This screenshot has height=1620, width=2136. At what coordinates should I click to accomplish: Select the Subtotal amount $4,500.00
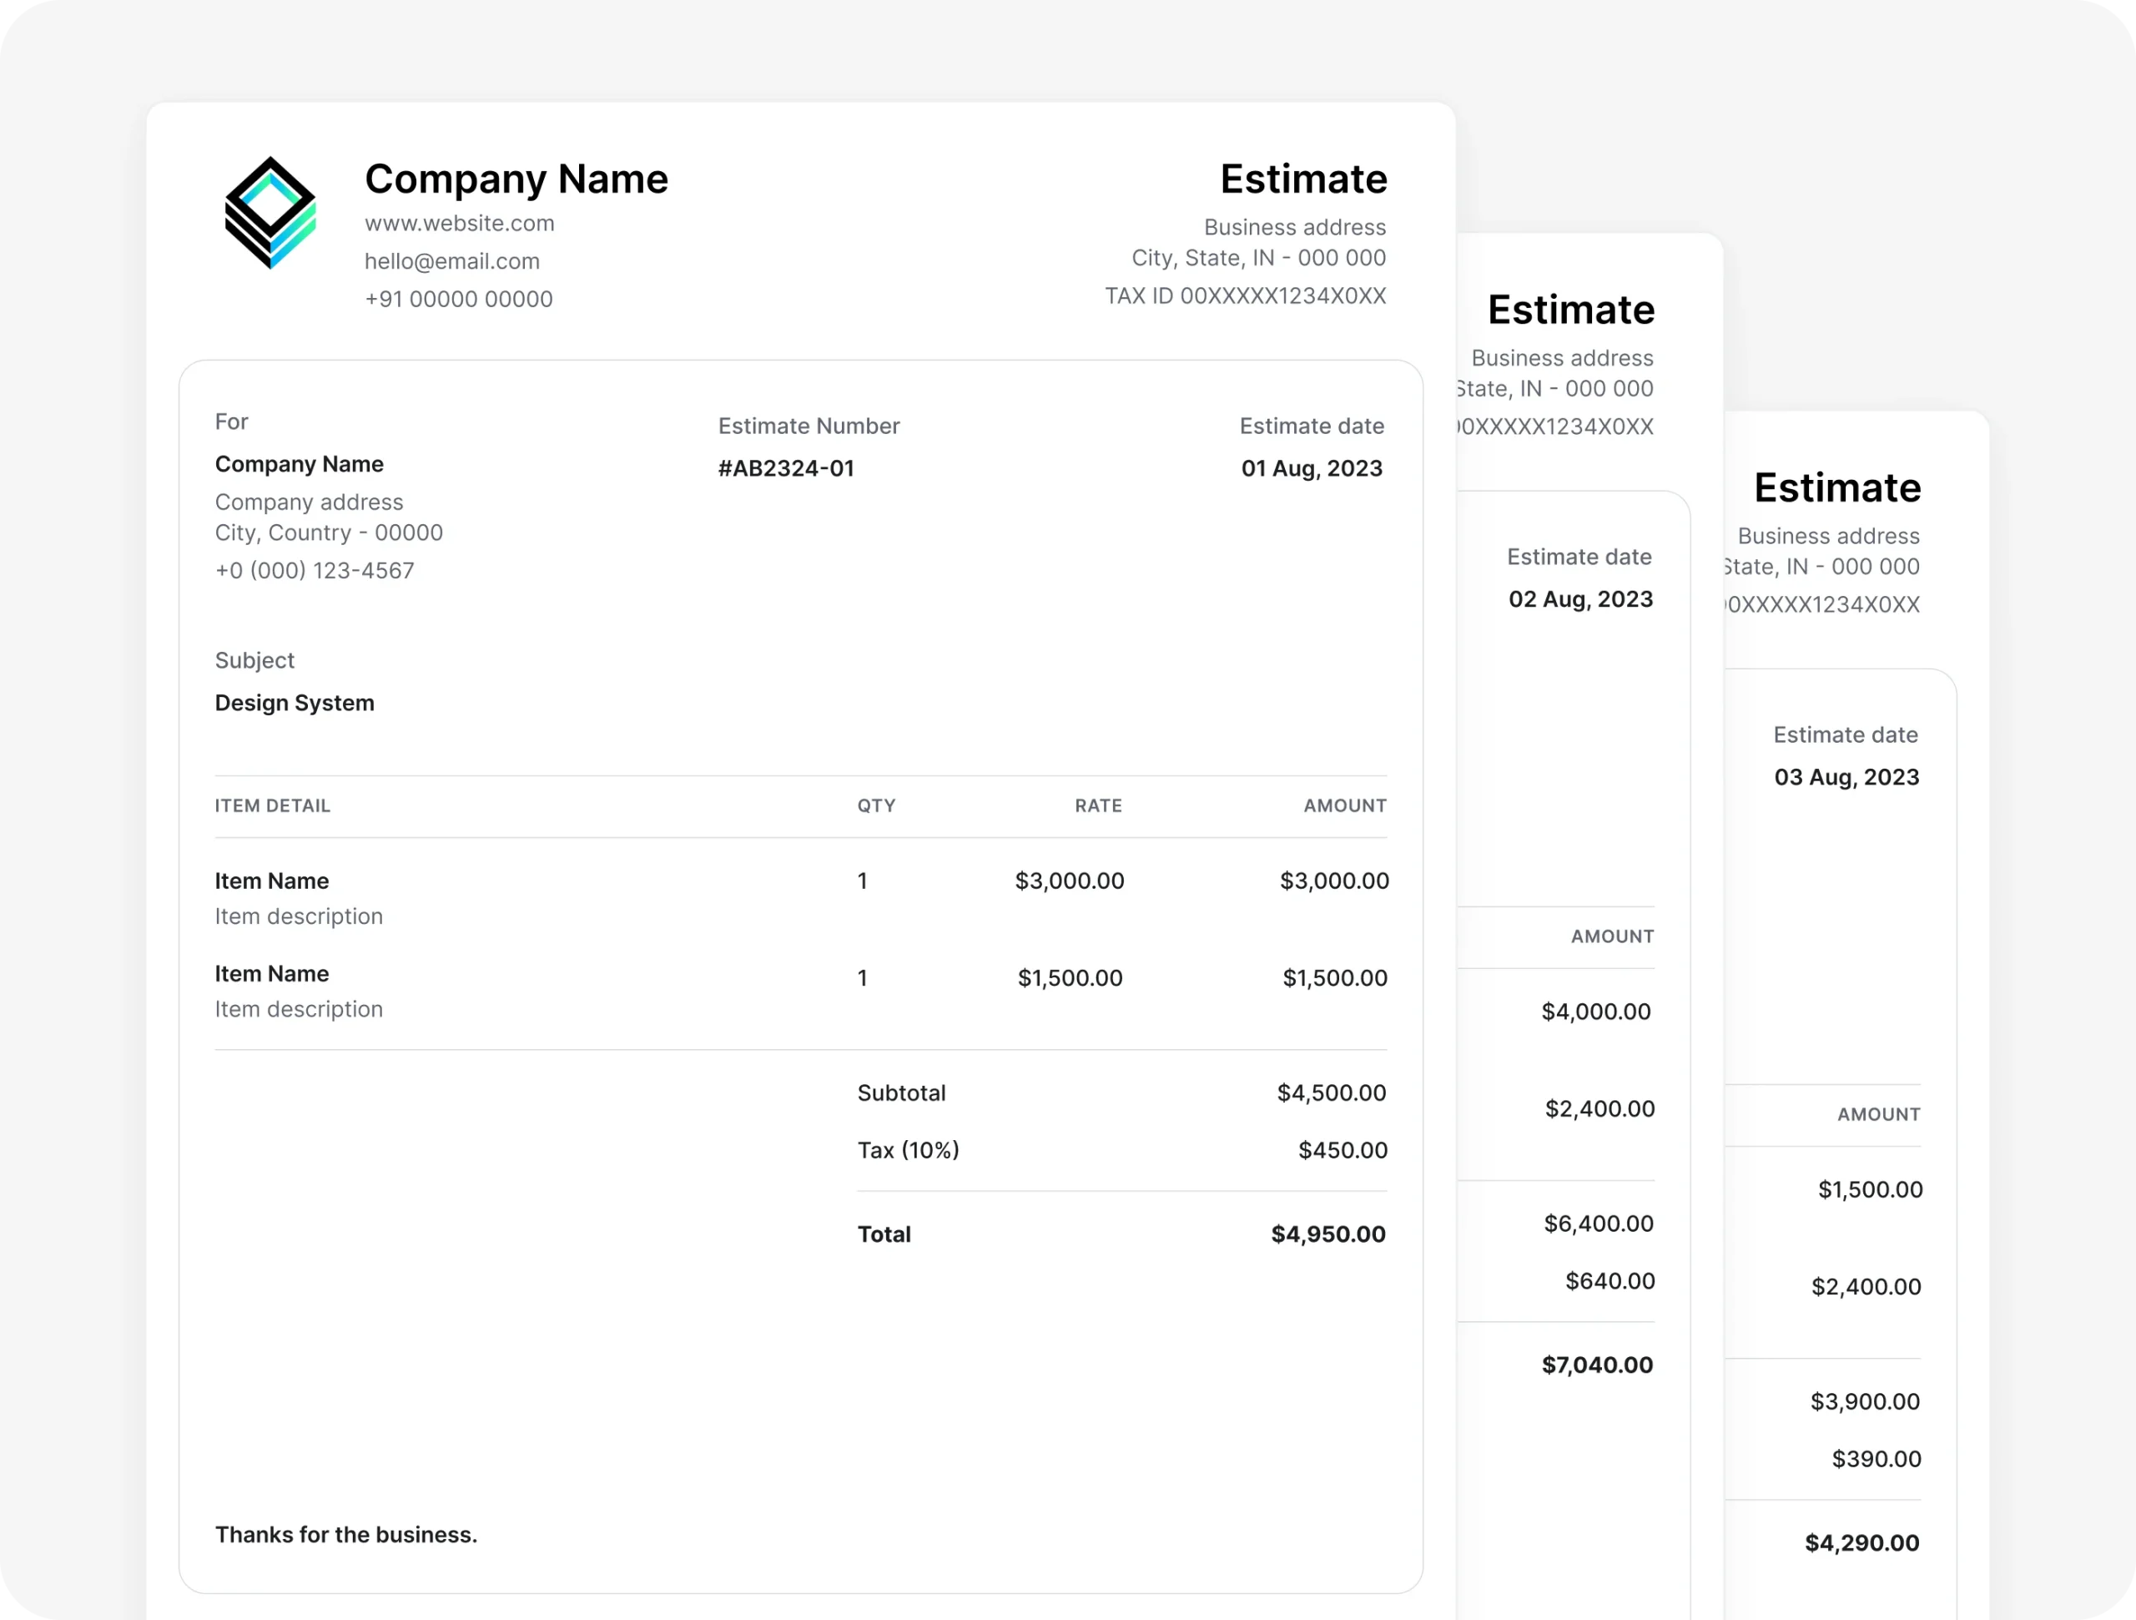tap(1331, 1093)
